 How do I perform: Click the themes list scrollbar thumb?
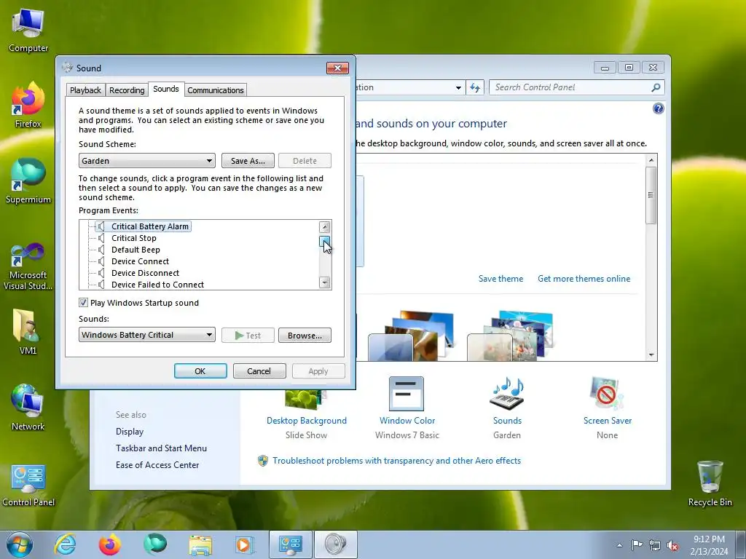pos(651,195)
